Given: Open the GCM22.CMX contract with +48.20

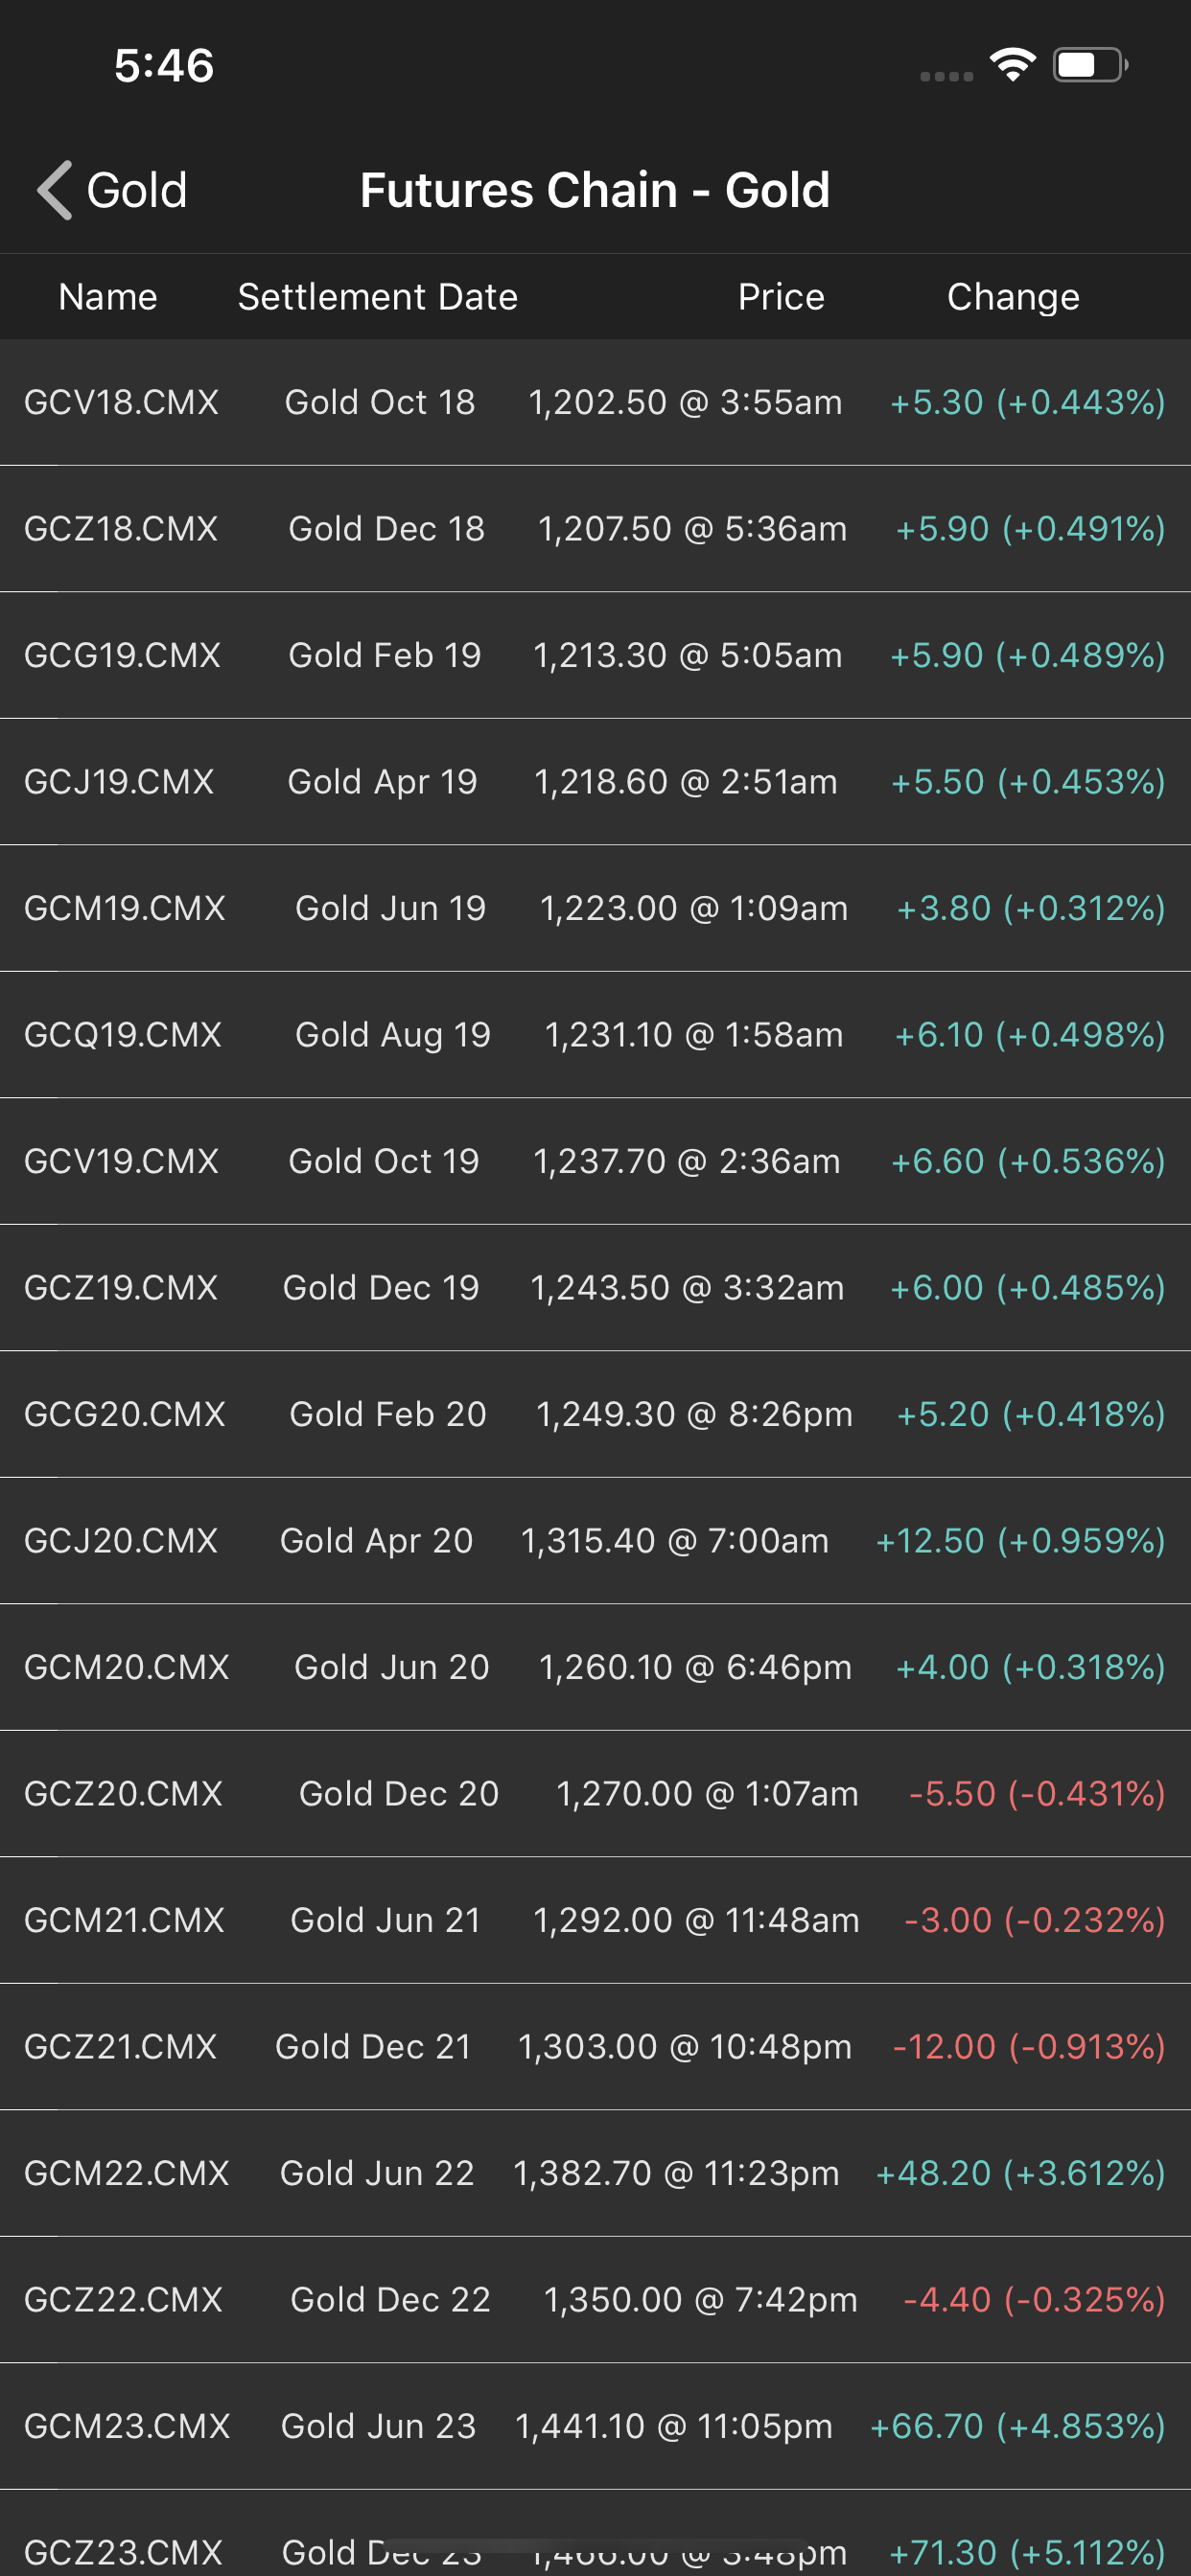Looking at the screenshot, I should [595, 2173].
